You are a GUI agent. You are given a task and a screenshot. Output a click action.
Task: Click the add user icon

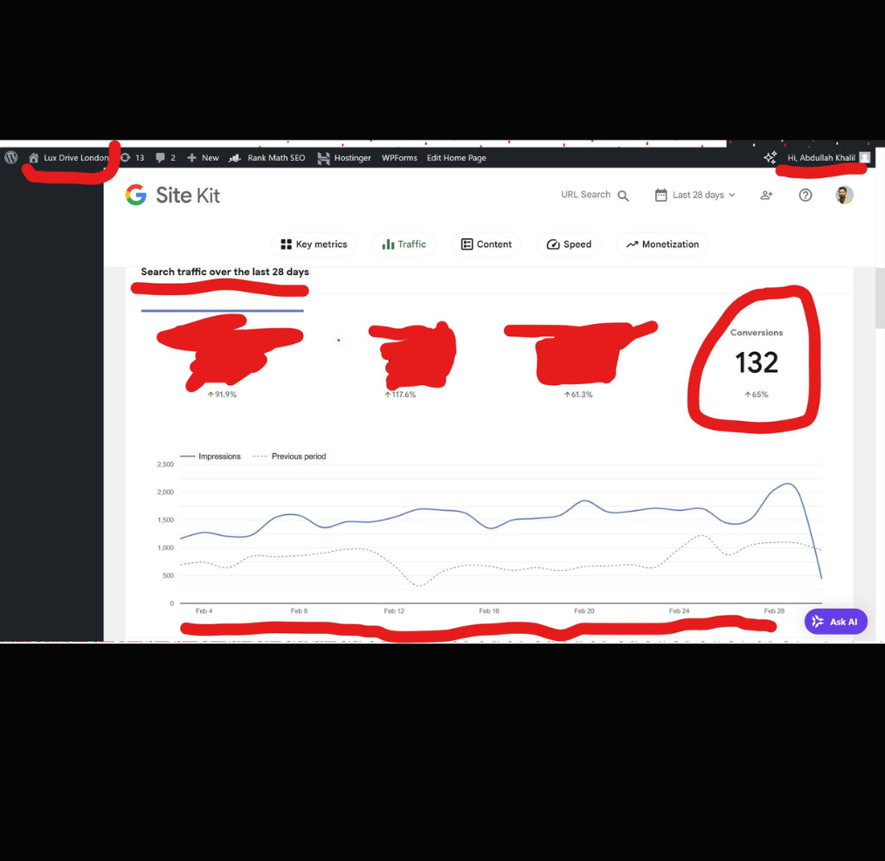coord(766,196)
